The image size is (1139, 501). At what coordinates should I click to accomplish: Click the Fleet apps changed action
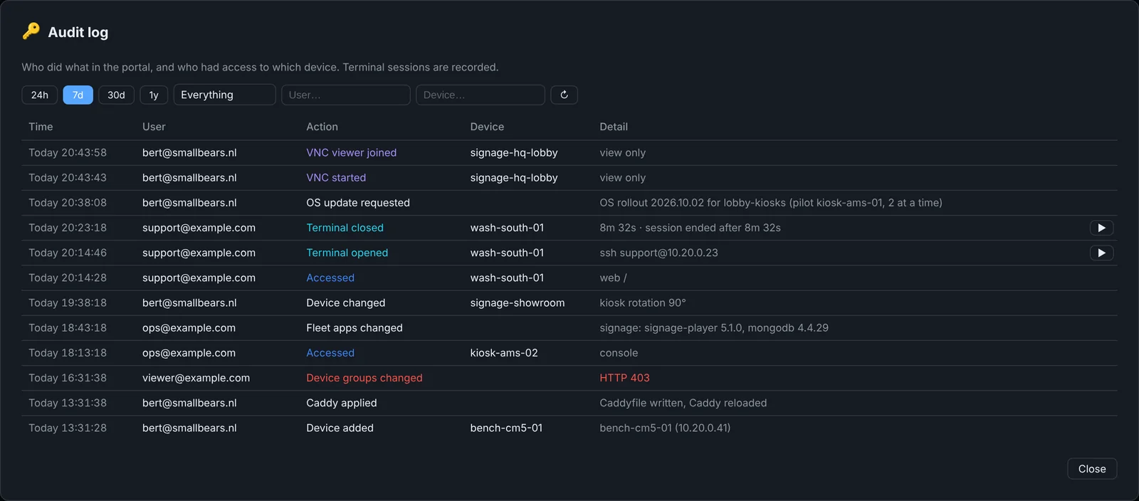(x=355, y=328)
